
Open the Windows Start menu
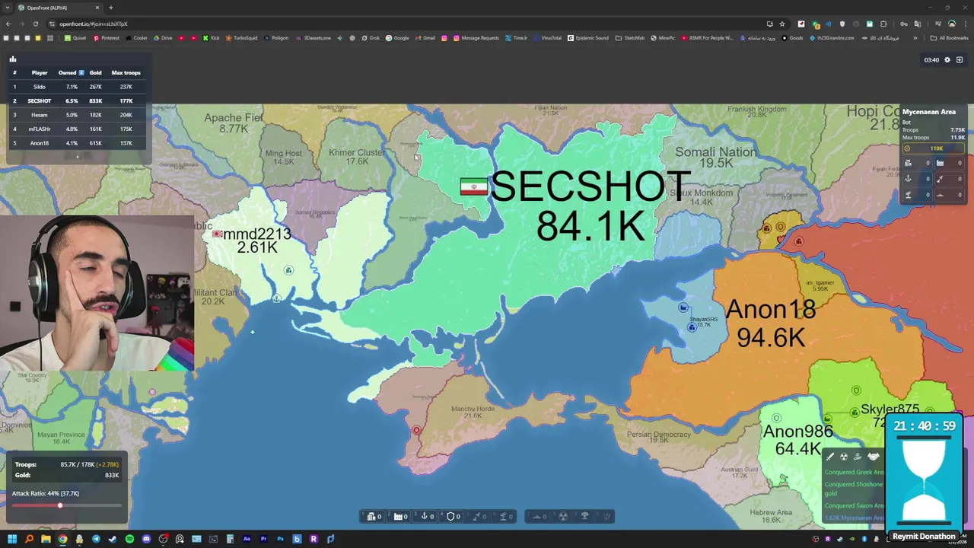coord(12,539)
